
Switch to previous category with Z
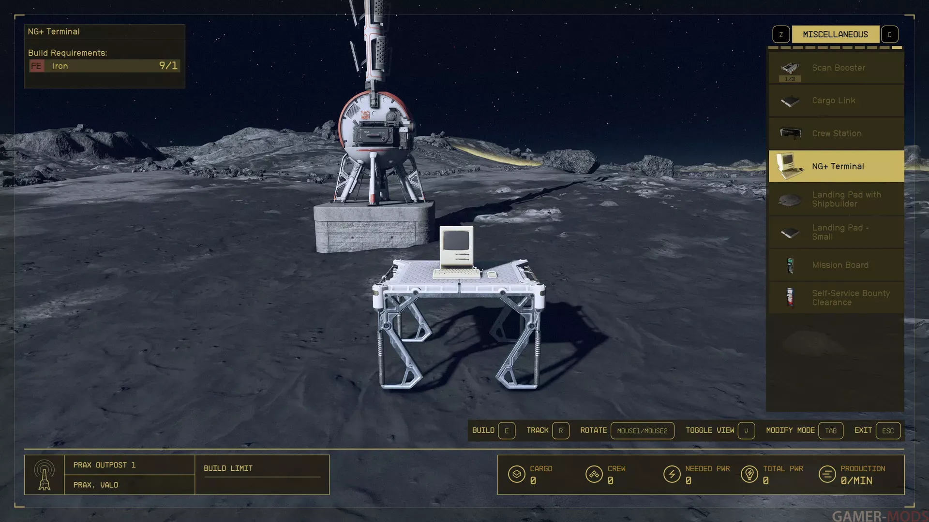(781, 35)
